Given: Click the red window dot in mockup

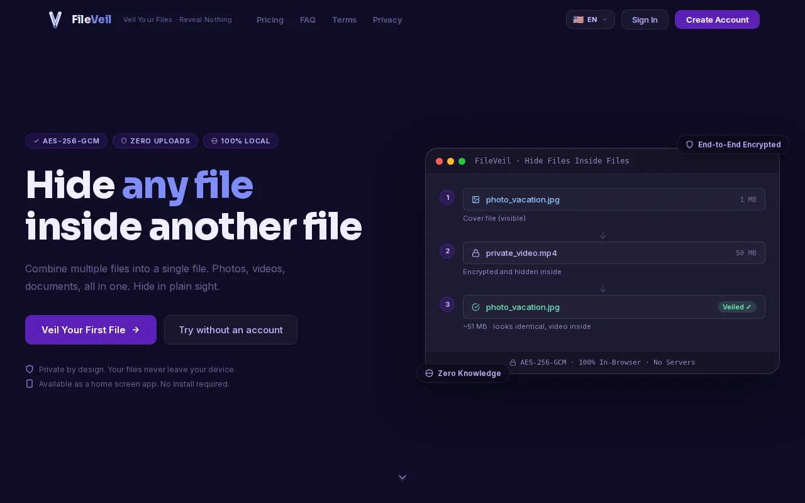Looking at the screenshot, I should [439, 161].
